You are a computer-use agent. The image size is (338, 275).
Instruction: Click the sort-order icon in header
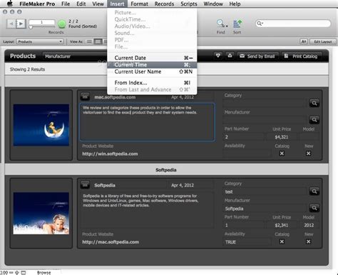(217, 56)
